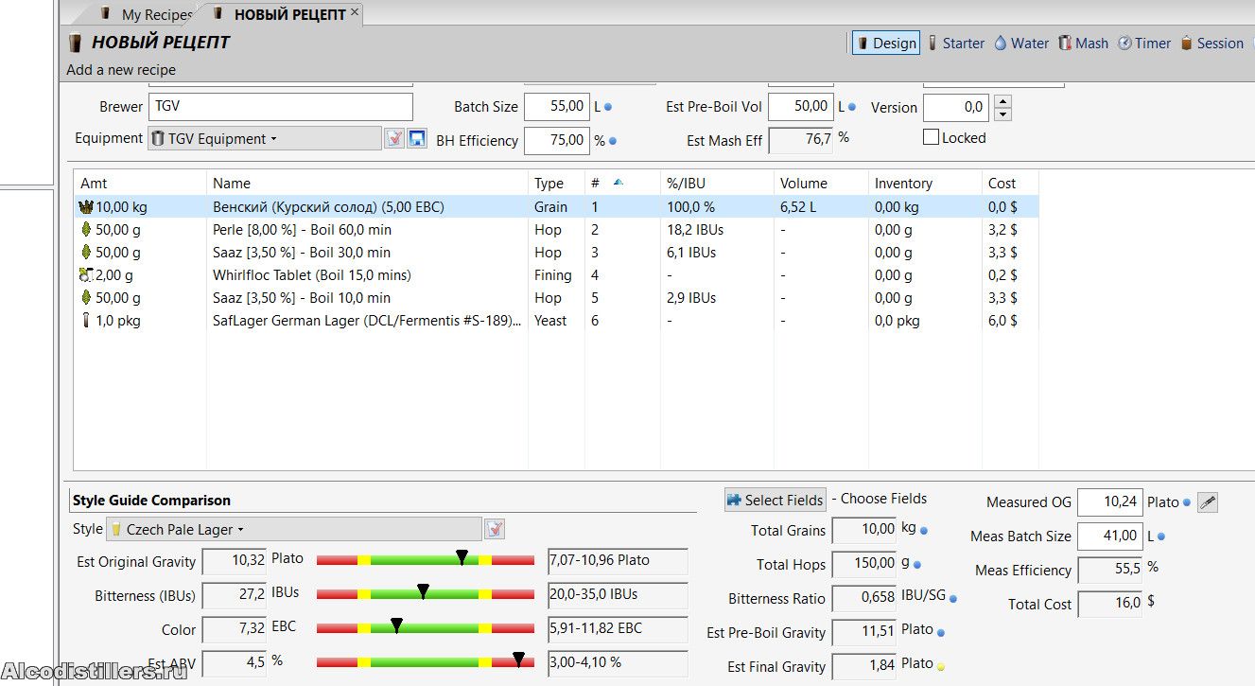The height and width of the screenshot is (686, 1255).
Task: Decrease the Version number with down arrow
Action: (x=1003, y=114)
